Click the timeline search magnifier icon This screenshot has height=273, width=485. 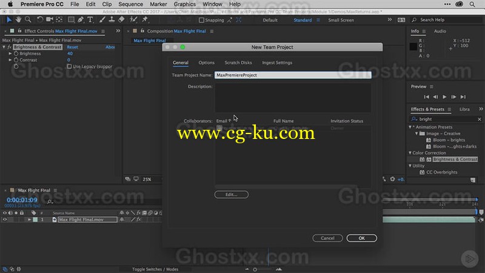(x=50, y=201)
